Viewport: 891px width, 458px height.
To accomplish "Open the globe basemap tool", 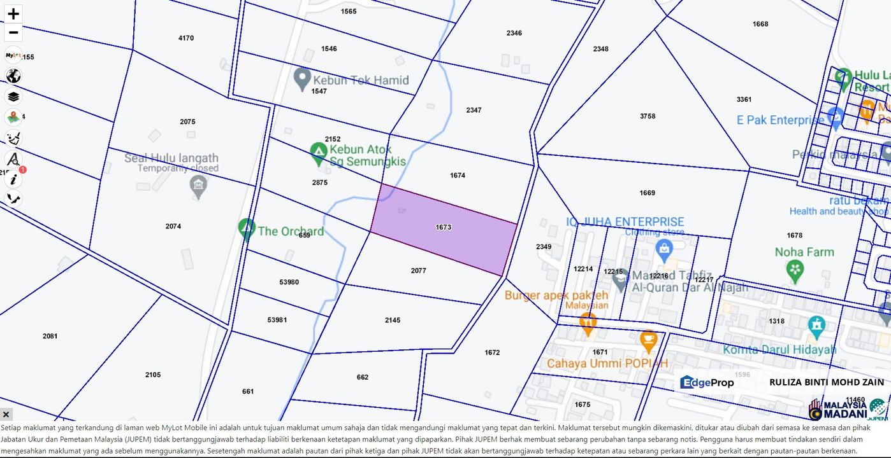I will 13,76.
